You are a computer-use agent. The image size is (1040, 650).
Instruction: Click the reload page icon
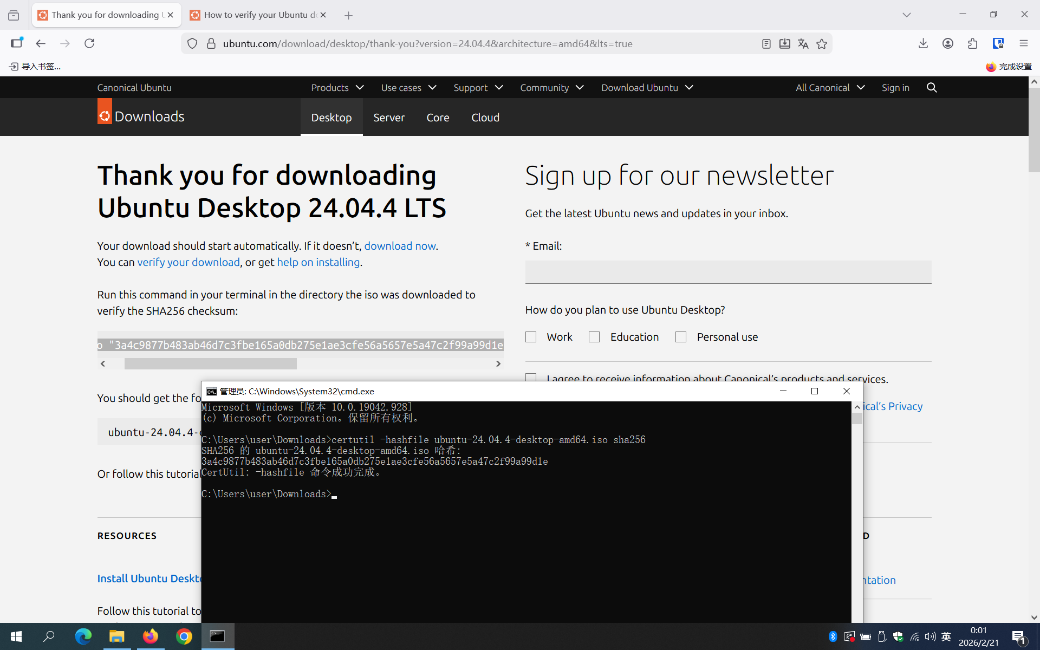click(x=89, y=43)
